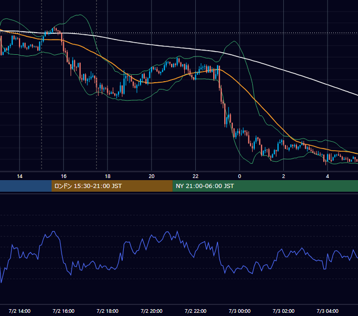Viewport: 358px width, 316px height.
Task: Click the 7/2 20:00 time label
Action: (152, 311)
